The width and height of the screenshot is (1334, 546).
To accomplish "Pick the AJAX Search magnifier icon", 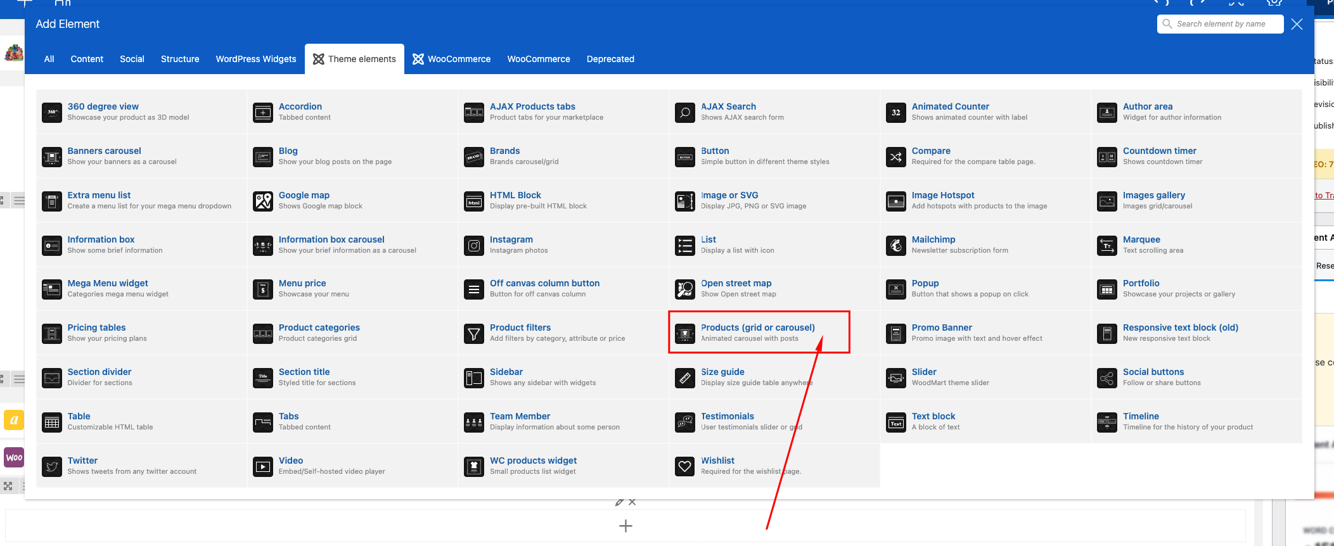I will pyautogui.click(x=685, y=112).
